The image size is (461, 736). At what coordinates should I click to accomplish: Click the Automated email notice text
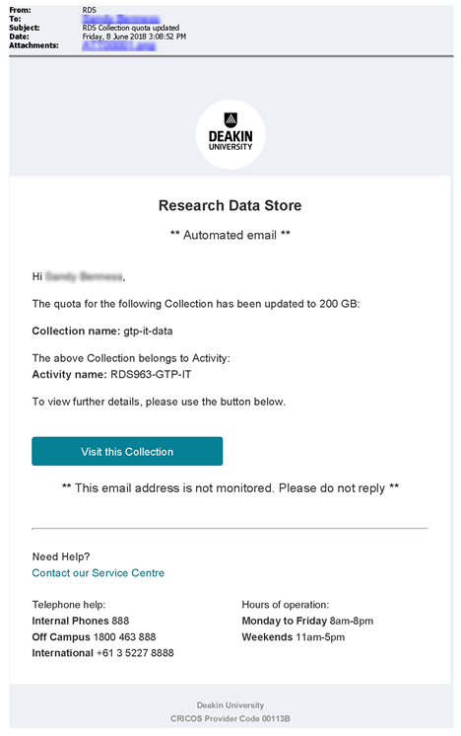(x=230, y=235)
